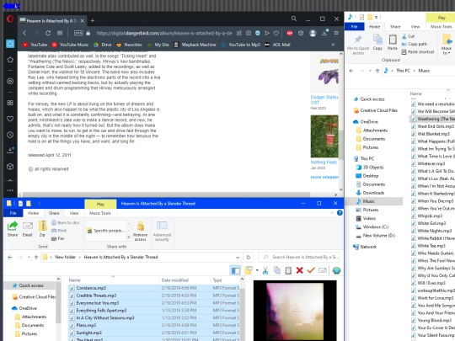
Task: Click Share icon in Slender Thread window
Action: coord(13,229)
